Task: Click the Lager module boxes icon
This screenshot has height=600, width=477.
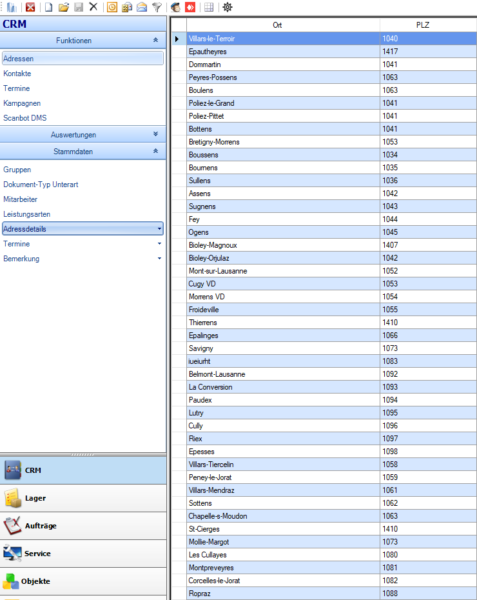Action: click(13, 498)
